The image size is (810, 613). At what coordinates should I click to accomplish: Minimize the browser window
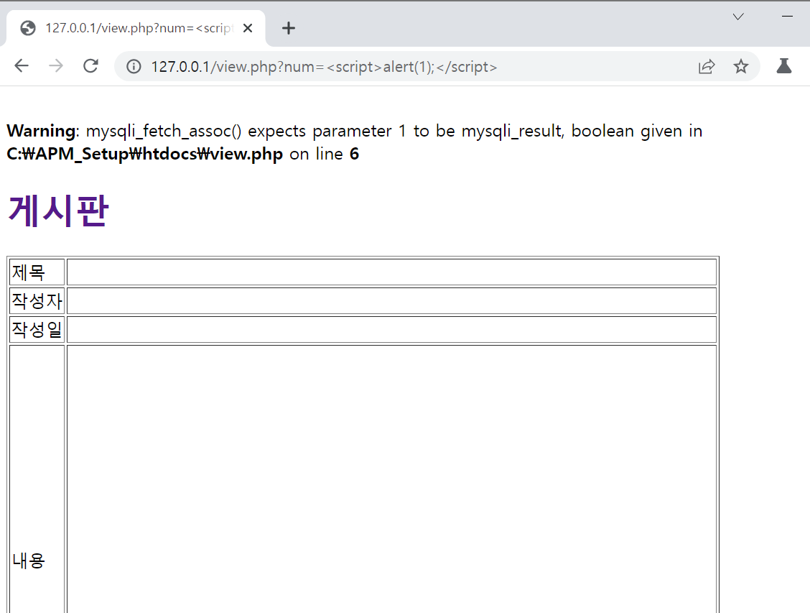[787, 17]
